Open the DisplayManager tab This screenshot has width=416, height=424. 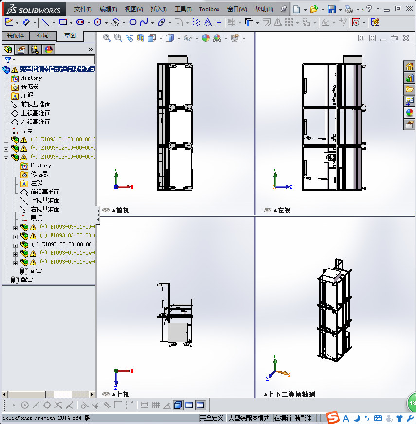pos(49,50)
